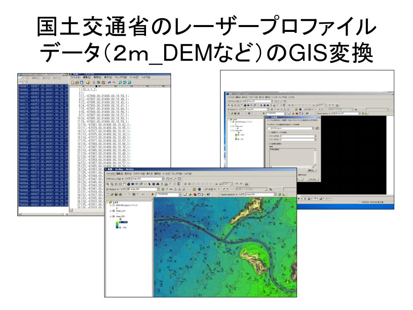Click shape_933 color ramp in front ArcMap legend
The image size is (413, 310).
pos(117,224)
